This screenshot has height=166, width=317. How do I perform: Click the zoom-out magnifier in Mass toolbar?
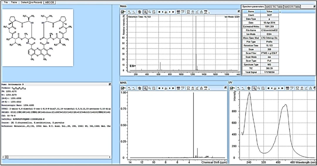(x=150, y=12)
